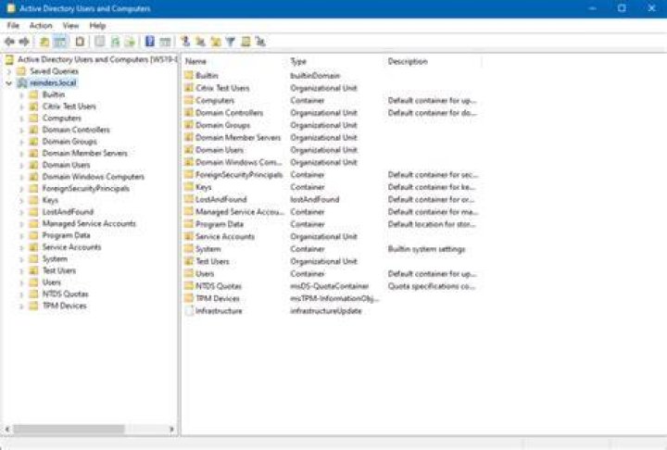Select ForeignSecurityPrincipals in the tree
The image size is (667, 450).
(86, 188)
